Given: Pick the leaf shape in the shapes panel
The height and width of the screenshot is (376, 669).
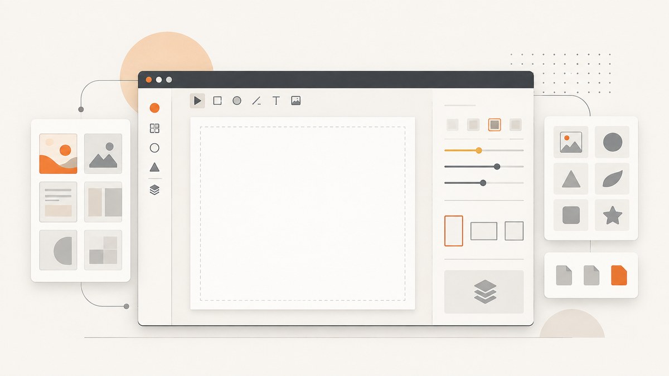Looking at the screenshot, I should point(612,179).
